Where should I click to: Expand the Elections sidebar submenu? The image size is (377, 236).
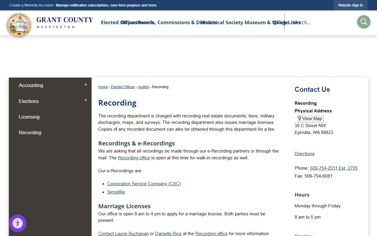86,100
